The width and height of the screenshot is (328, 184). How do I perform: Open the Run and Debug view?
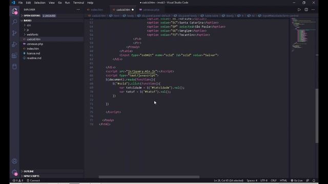tap(14, 44)
